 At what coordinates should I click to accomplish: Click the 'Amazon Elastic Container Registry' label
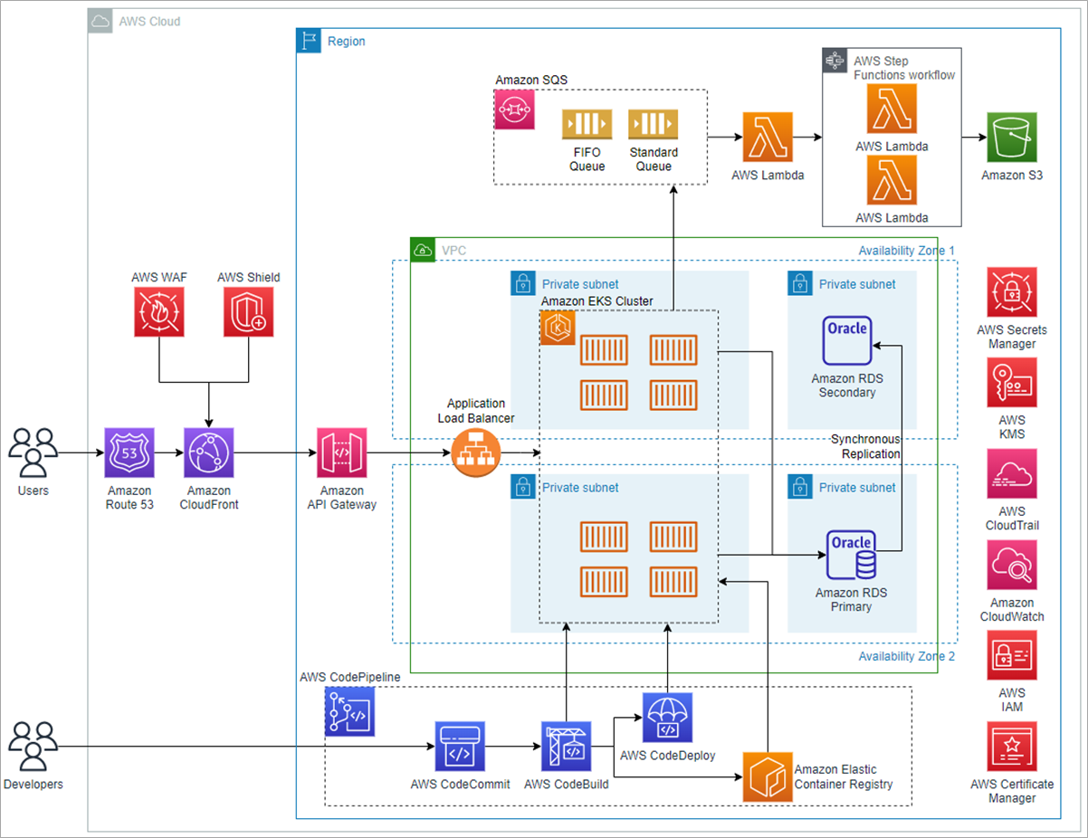click(844, 776)
